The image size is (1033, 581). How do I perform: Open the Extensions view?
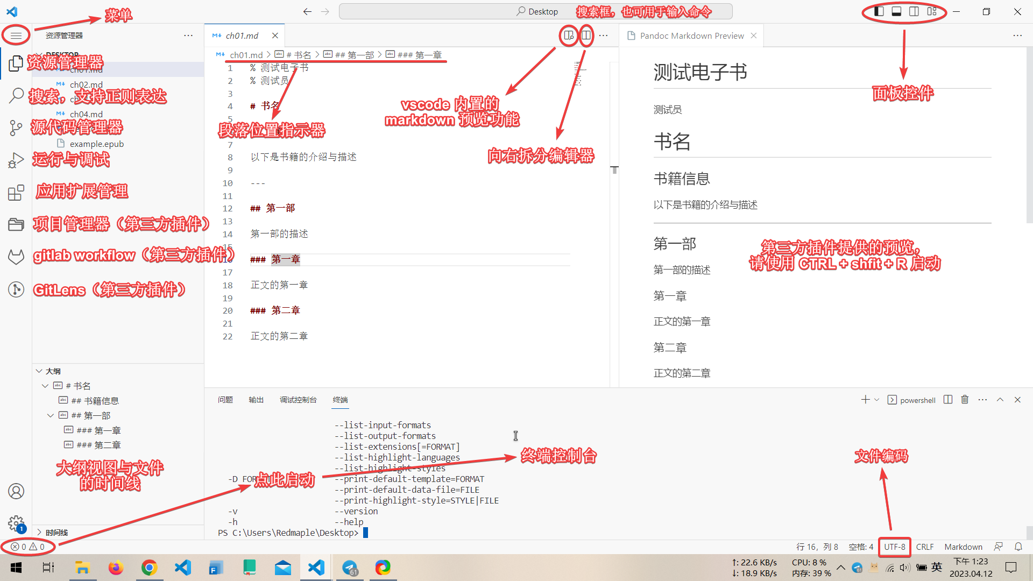[16, 193]
